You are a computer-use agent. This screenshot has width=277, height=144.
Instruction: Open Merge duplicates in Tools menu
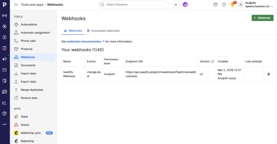(x=33, y=90)
